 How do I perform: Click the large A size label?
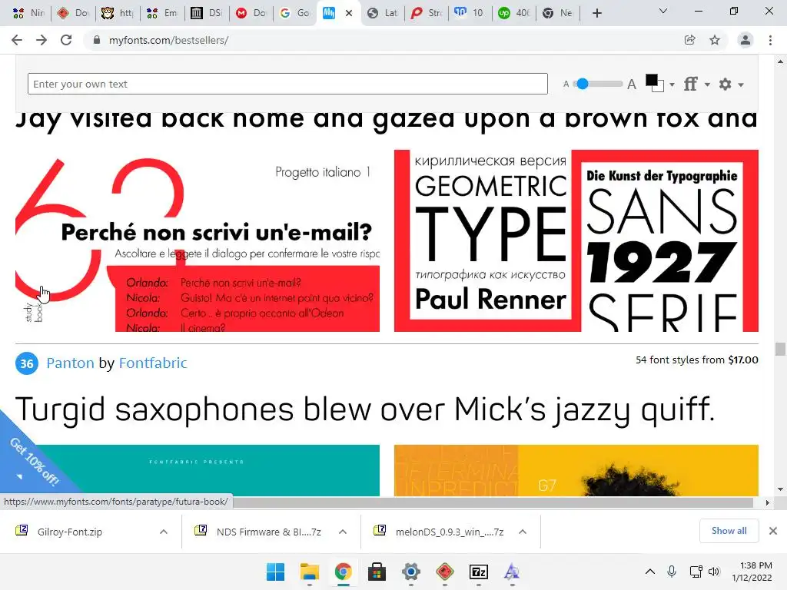[x=632, y=85]
